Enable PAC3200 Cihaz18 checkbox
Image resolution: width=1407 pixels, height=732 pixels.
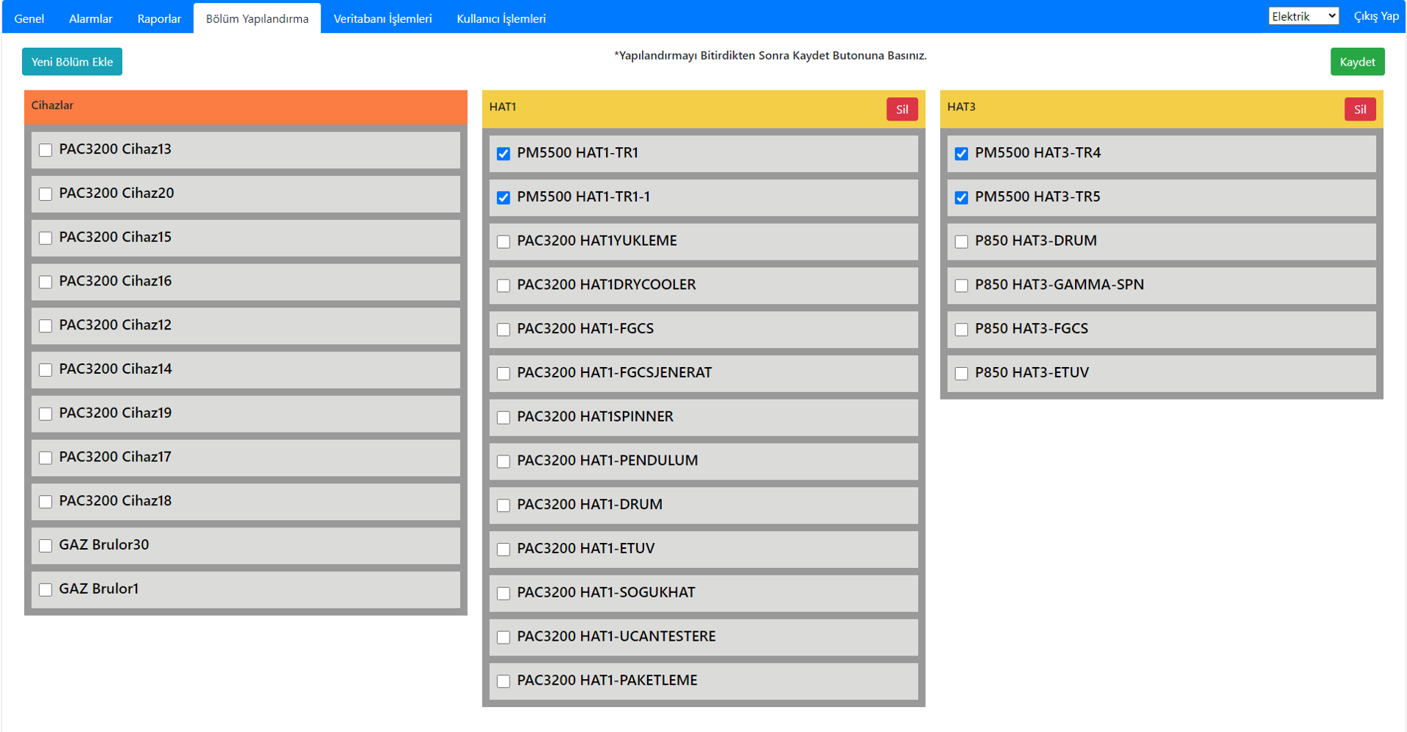click(x=46, y=502)
